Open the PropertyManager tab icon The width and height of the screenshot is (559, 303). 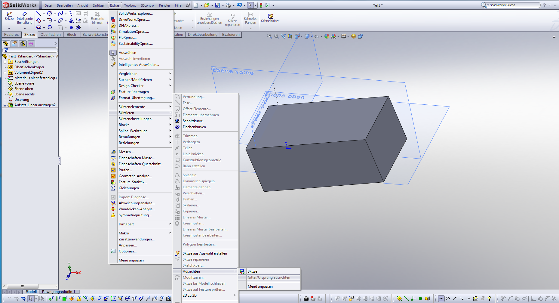click(14, 44)
